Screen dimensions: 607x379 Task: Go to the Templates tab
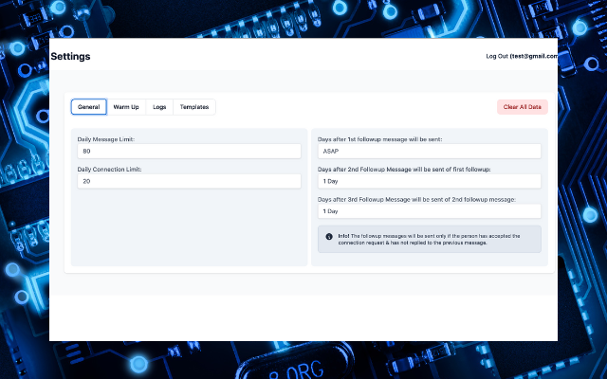(x=194, y=107)
